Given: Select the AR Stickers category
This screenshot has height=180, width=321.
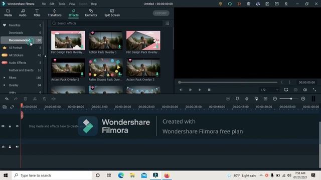Looking at the screenshot, I should point(22,55).
